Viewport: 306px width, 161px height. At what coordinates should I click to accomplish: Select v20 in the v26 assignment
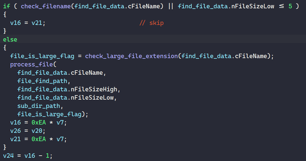tap(37, 131)
